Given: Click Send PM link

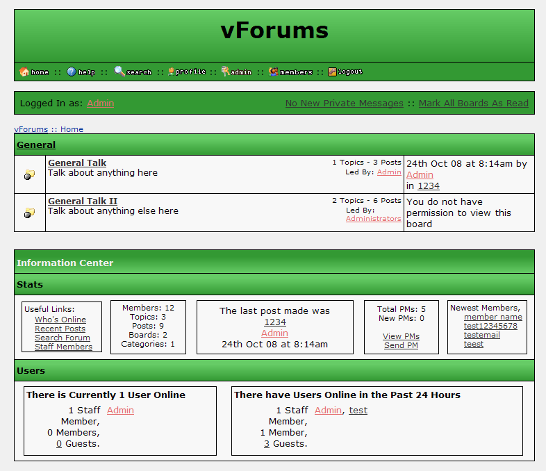Looking at the screenshot, I should click(x=401, y=345).
